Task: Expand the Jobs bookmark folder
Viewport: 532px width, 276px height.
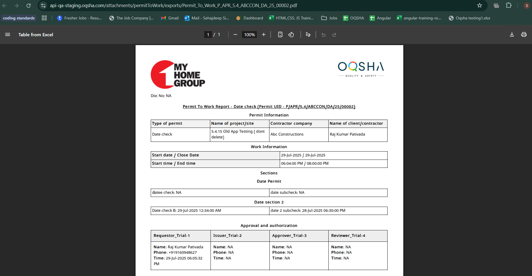Action: 329,18
